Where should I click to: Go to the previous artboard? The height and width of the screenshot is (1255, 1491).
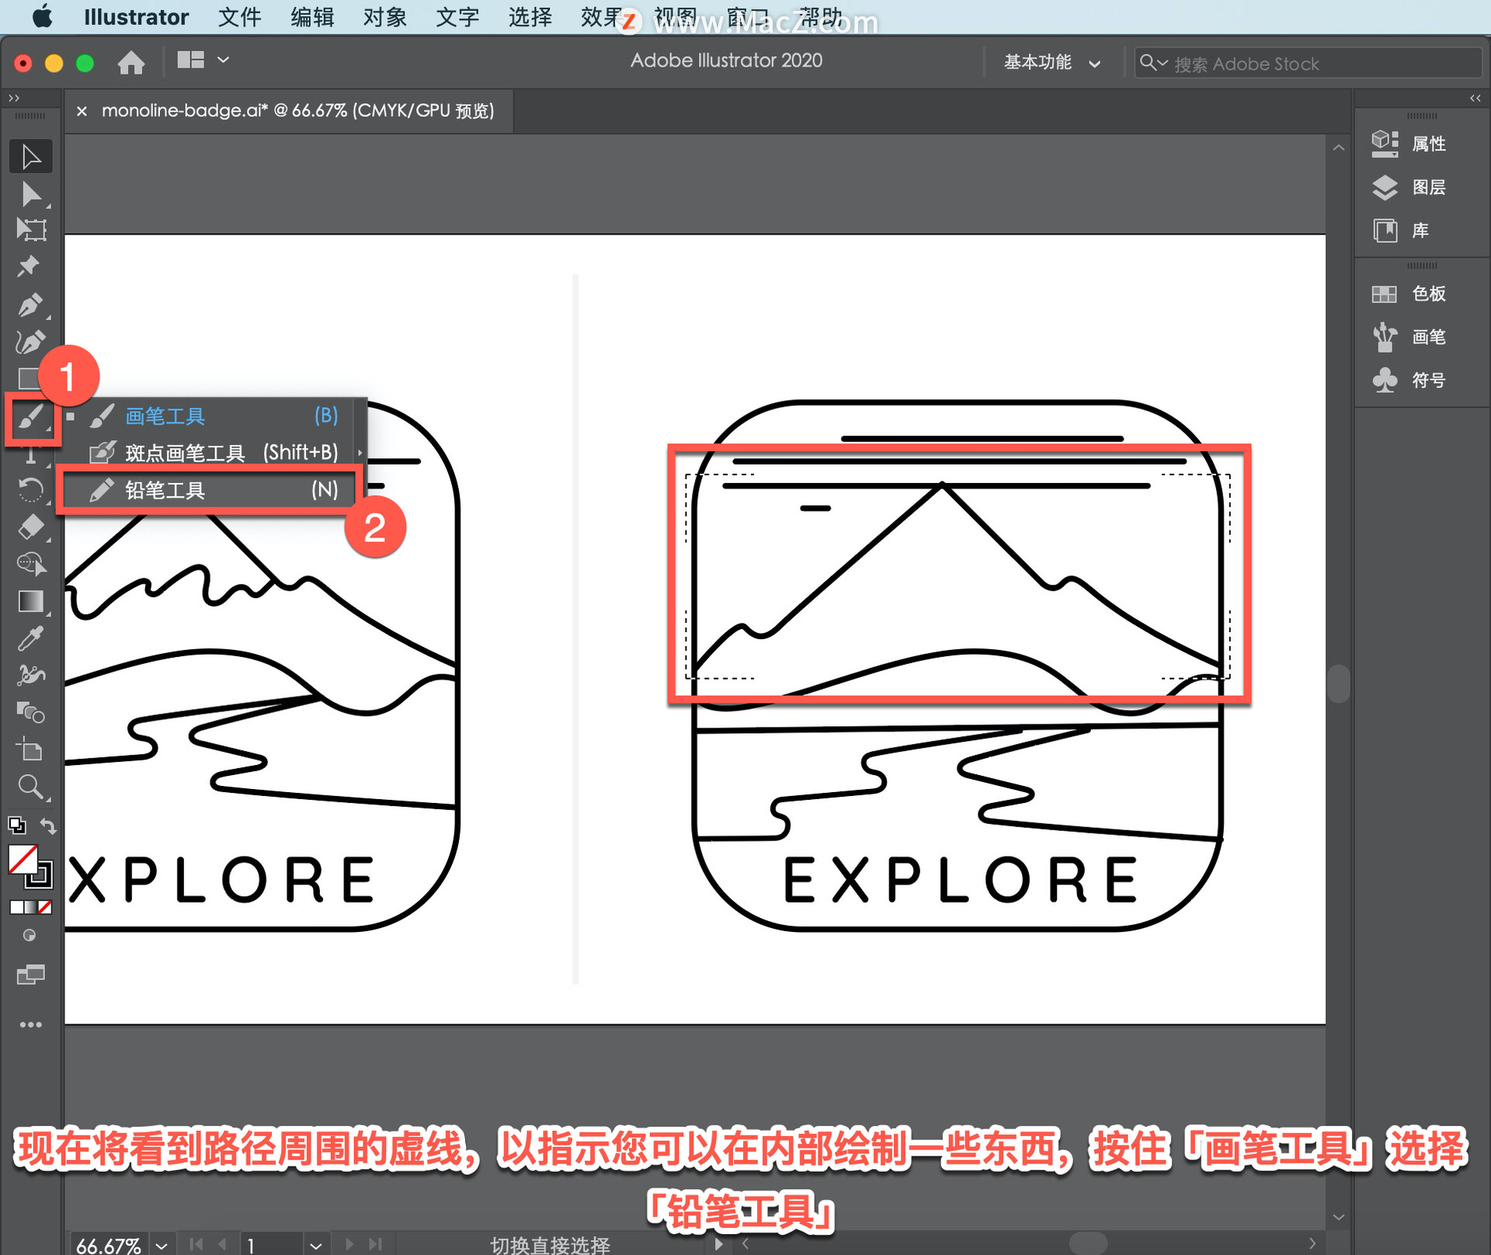(x=222, y=1244)
